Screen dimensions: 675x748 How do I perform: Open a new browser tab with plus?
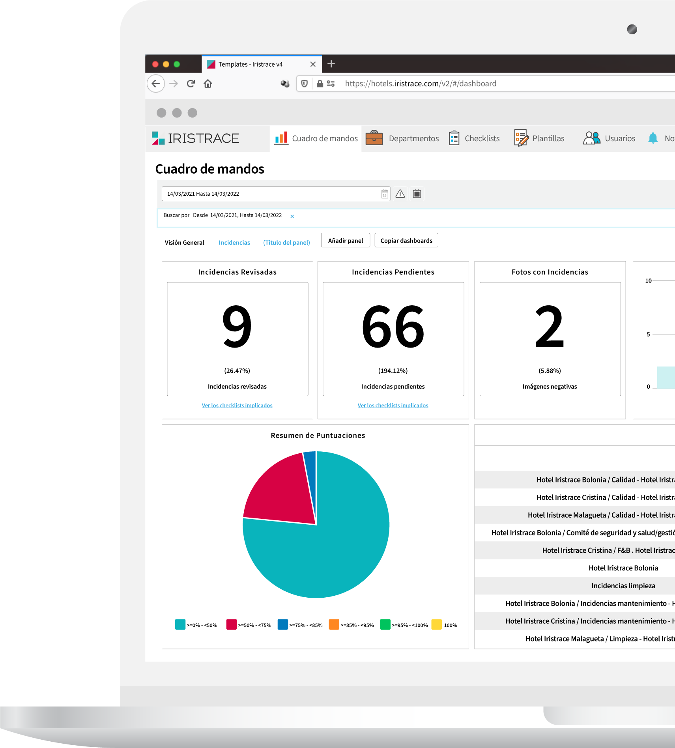[x=331, y=64]
